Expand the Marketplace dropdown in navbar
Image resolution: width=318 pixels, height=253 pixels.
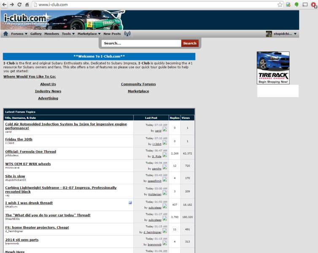tap(89, 34)
